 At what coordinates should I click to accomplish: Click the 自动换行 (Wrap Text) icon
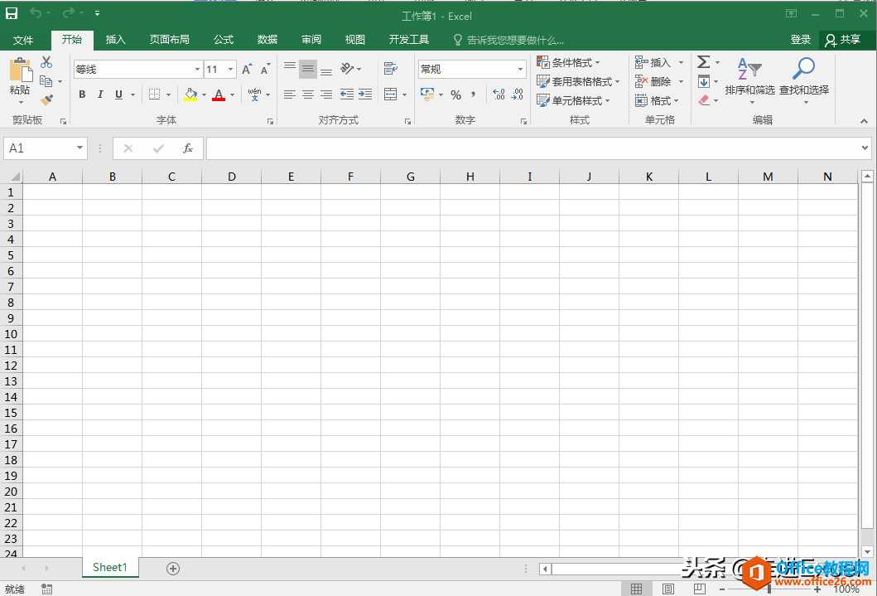(x=391, y=69)
